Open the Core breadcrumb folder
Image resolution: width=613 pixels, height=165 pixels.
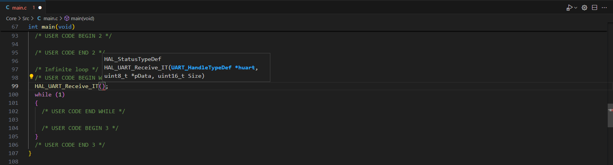pos(11,18)
